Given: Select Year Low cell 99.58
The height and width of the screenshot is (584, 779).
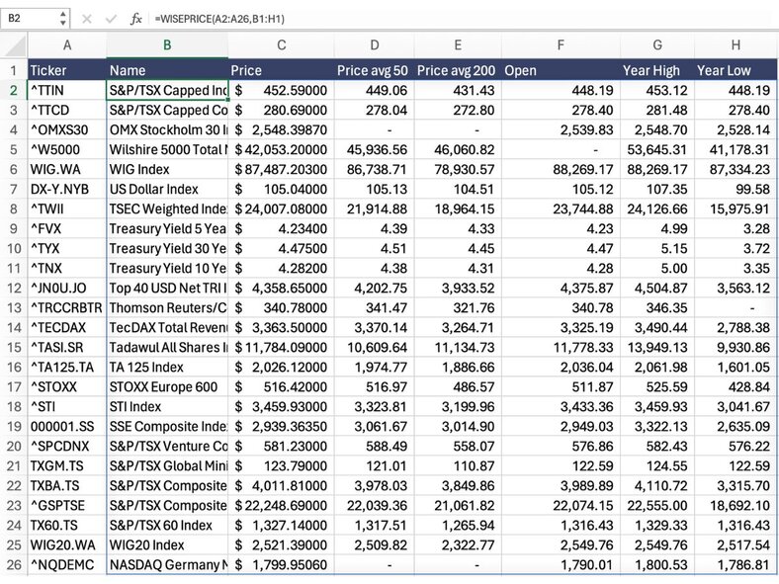Looking at the screenshot, I should pos(736,189).
